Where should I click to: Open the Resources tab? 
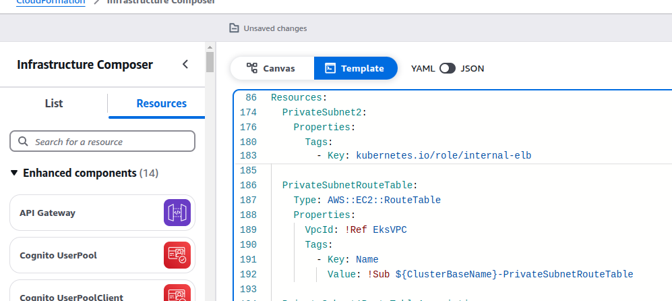point(161,103)
